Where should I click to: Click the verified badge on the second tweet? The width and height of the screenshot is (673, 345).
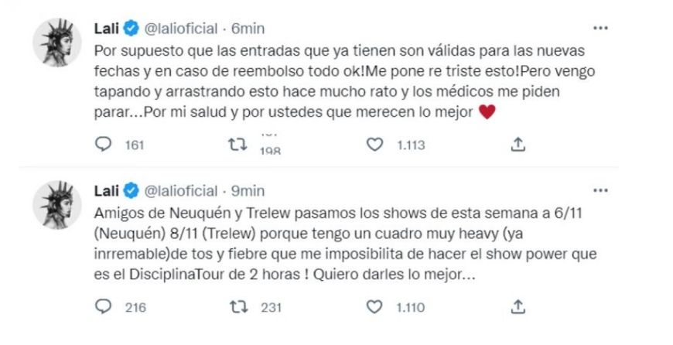pos(132,190)
